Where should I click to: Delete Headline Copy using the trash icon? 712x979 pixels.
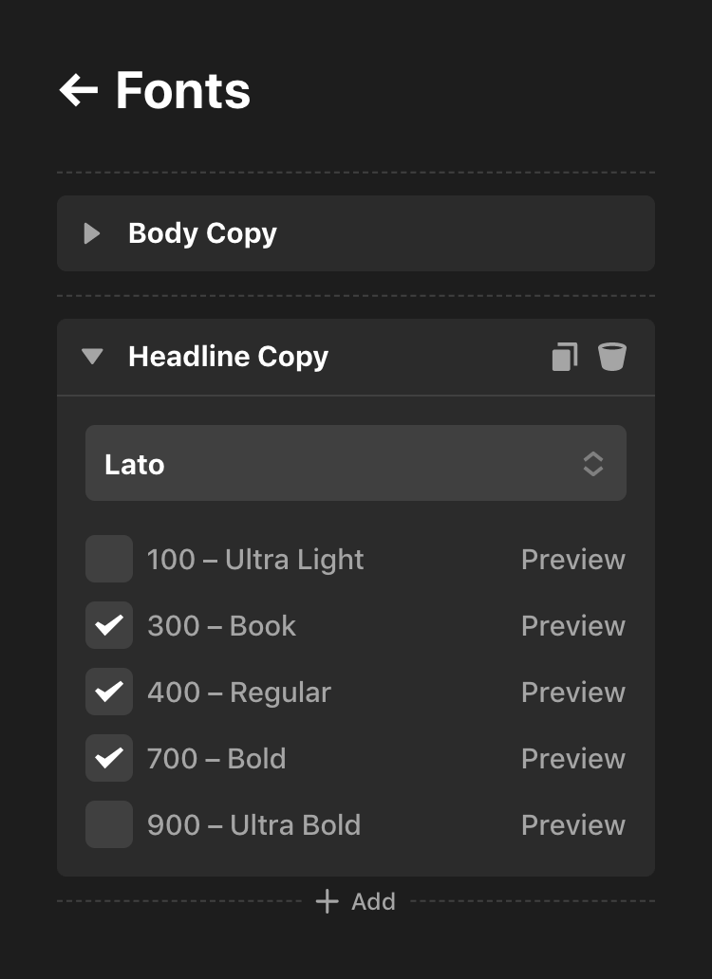[x=612, y=356]
